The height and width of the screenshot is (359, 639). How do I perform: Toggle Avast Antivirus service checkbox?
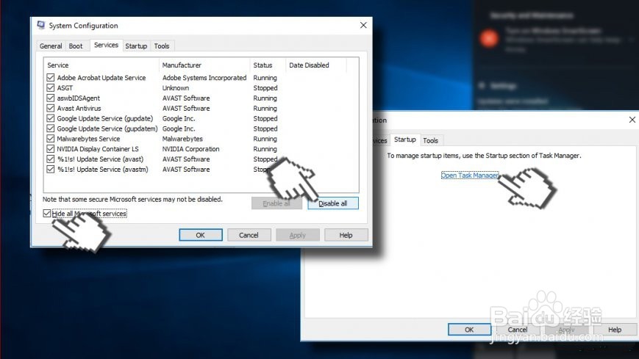(x=51, y=108)
